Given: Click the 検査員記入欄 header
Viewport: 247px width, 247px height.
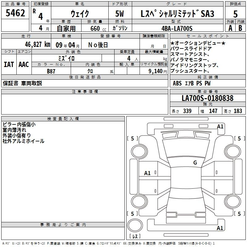Looking at the screenshot, I should point(63,119).
